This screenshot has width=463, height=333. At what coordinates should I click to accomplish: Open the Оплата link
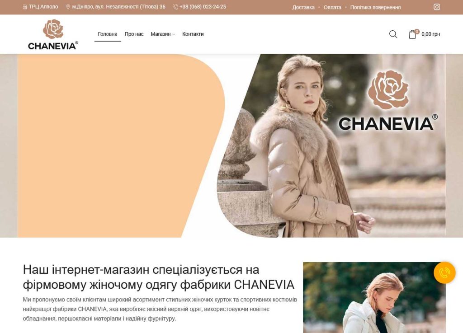pos(332,7)
